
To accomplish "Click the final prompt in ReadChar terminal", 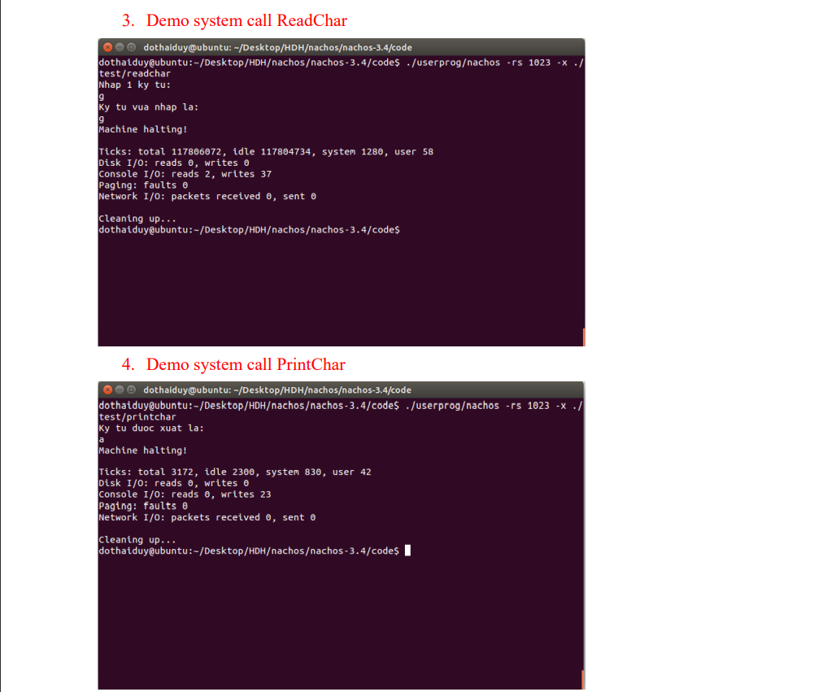I will point(249,230).
